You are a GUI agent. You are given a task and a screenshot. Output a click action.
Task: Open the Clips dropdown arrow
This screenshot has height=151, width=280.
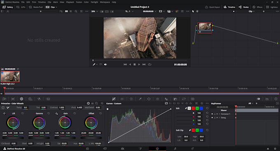tap(56, 7)
